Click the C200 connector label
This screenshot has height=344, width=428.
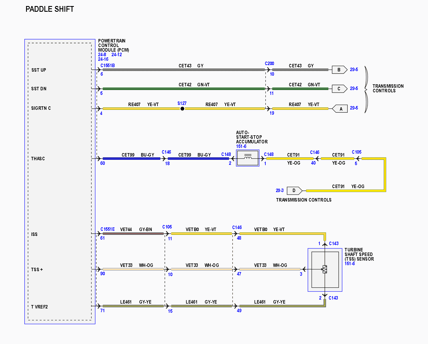click(269, 63)
